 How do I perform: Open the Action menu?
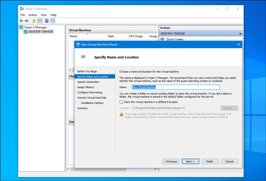pyautogui.click(x=33, y=15)
